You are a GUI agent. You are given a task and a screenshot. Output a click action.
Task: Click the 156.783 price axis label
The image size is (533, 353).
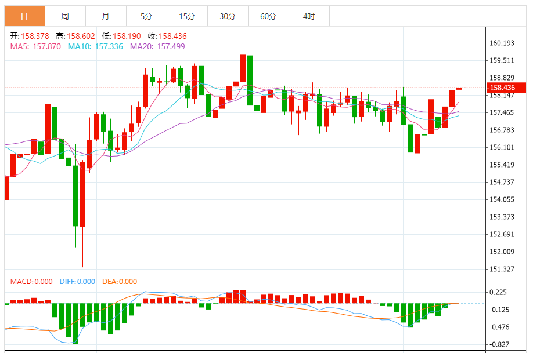tap(502, 130)
